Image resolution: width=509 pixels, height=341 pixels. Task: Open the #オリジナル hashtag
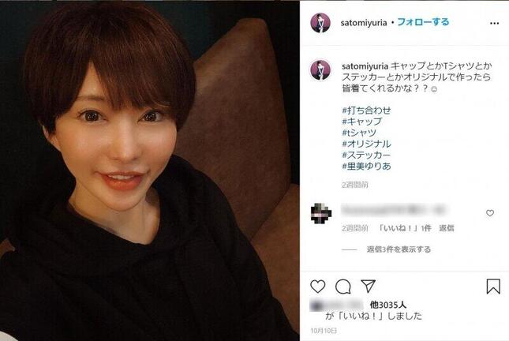click(366, 144)
